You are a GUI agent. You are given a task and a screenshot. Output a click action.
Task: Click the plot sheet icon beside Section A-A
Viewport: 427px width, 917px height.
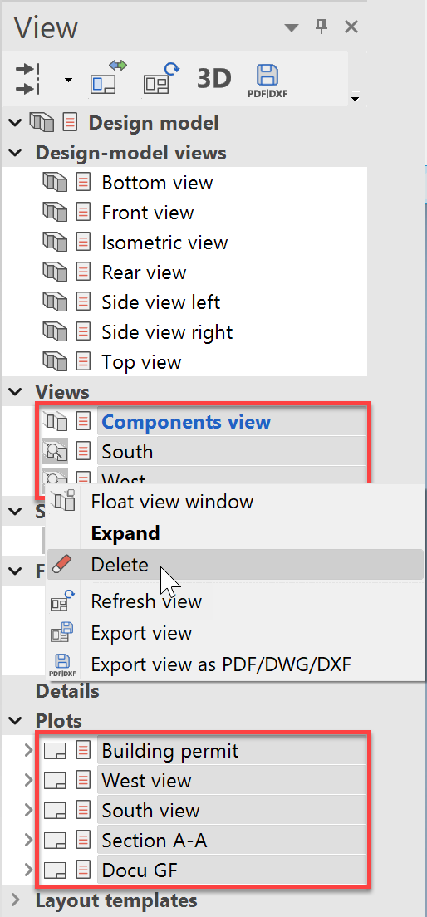(55, 841)
